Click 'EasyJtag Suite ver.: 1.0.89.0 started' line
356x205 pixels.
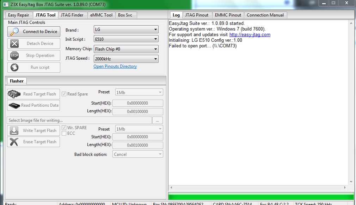(207, 23)
